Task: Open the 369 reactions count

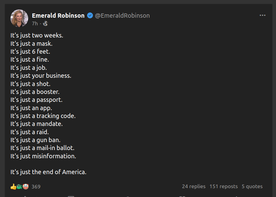Action: point(36,186)
